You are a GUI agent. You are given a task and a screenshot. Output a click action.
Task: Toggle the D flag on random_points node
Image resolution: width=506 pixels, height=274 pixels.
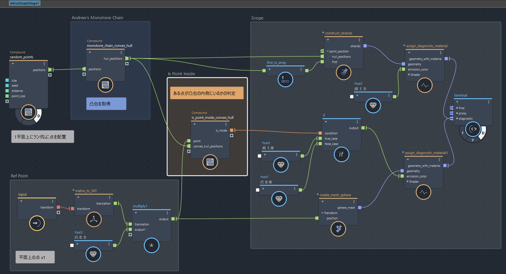click(x=39, y=116)
